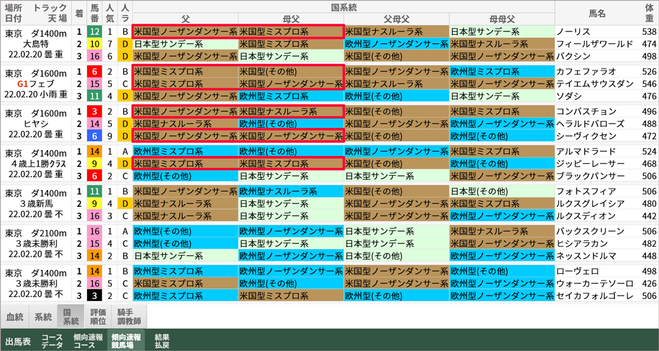Click horse name ブラックパンサー
This screenshot has width=659, height=351.
(x=590, y=176)
